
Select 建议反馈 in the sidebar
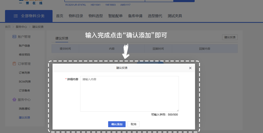(24, 118)
